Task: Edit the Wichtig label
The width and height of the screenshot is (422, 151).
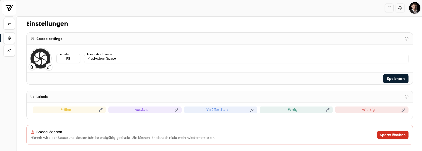Action: [403, 110]
